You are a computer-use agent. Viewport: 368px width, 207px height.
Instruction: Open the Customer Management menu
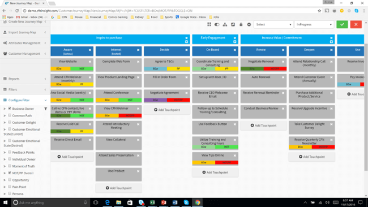point(25,54)
